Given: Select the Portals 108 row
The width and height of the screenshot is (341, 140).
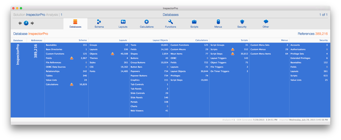Looking at the screenshot, I should [149, 102].
